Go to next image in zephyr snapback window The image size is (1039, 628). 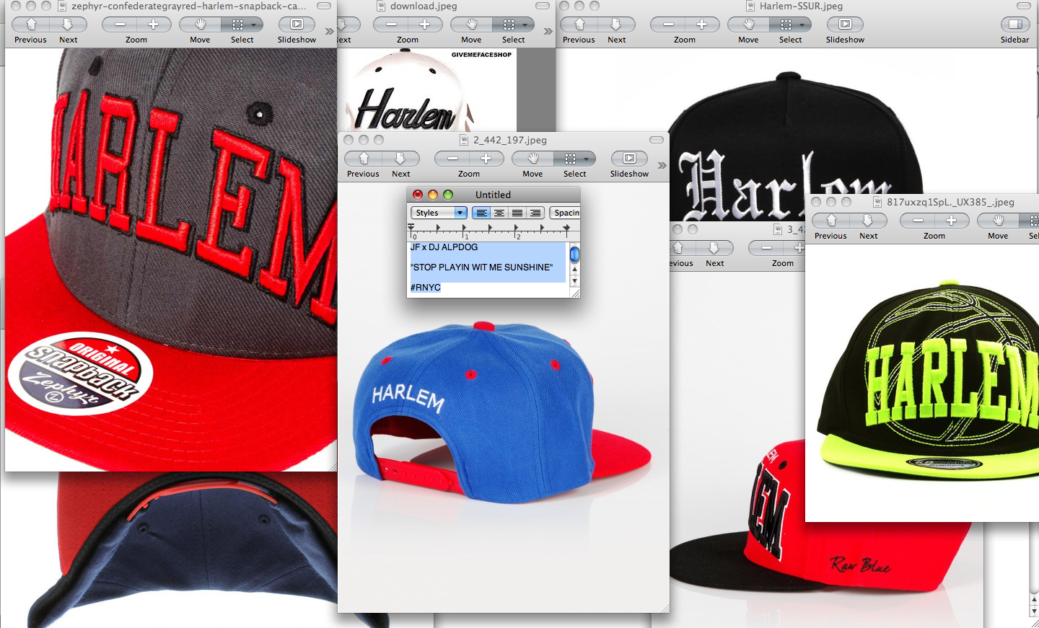coord(69,25)
